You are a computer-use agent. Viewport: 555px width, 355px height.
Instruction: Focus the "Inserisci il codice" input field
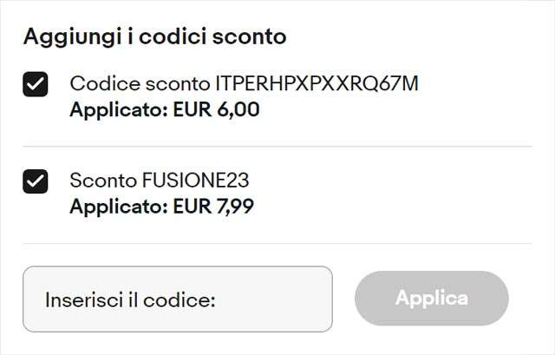tap(178, 299)
